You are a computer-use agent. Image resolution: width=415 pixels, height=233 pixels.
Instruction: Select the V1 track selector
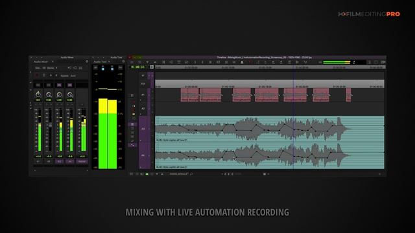point(143,76)
